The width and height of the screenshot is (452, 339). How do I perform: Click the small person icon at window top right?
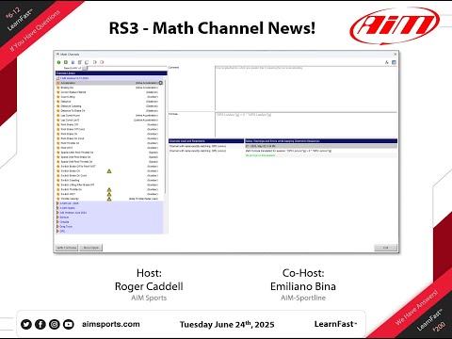387,62
